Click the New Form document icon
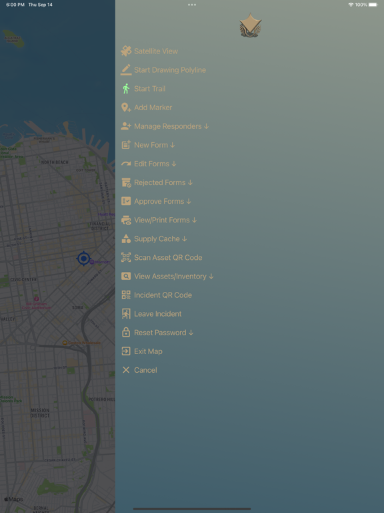Screen dimensions: 384x513 (126, 145)
